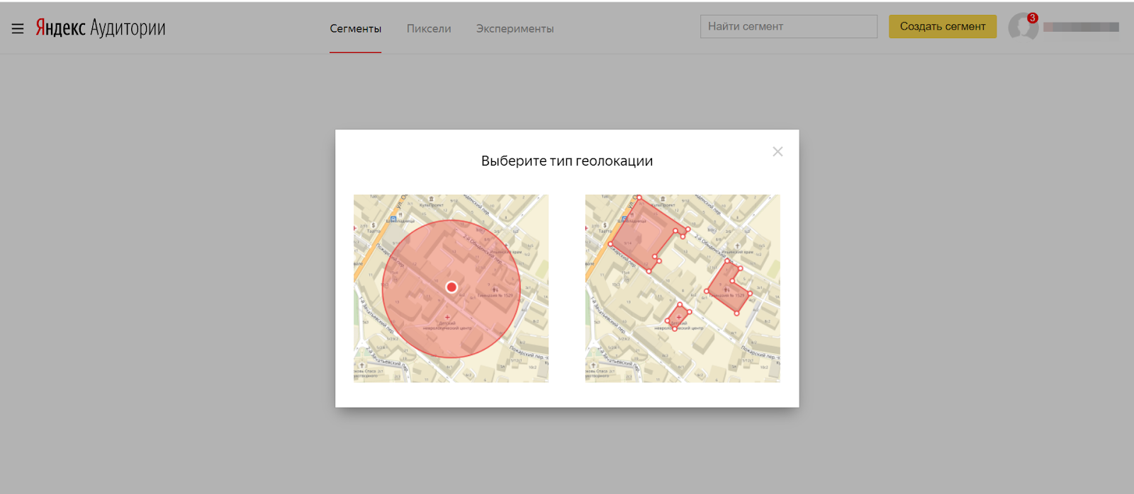Choose the polygon geolocation option
The width and height of the screenshot is (1134, 494).
682,288
